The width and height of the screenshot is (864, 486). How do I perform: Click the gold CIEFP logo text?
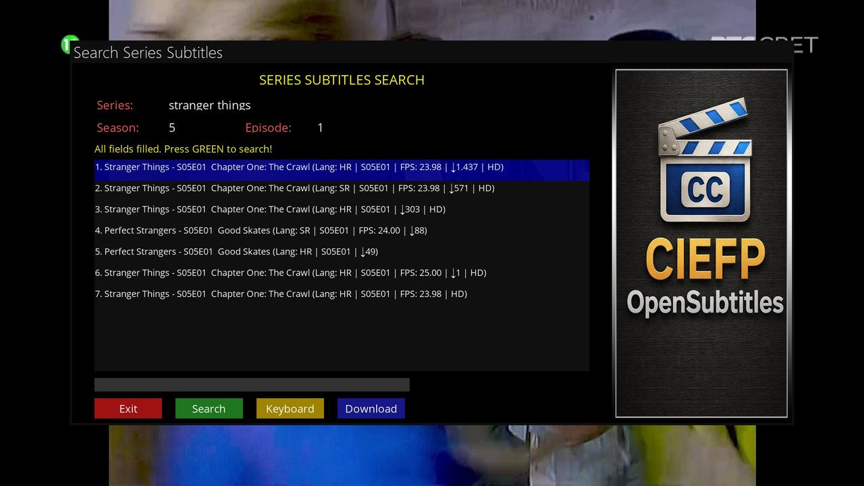click(x=705, y=259)
